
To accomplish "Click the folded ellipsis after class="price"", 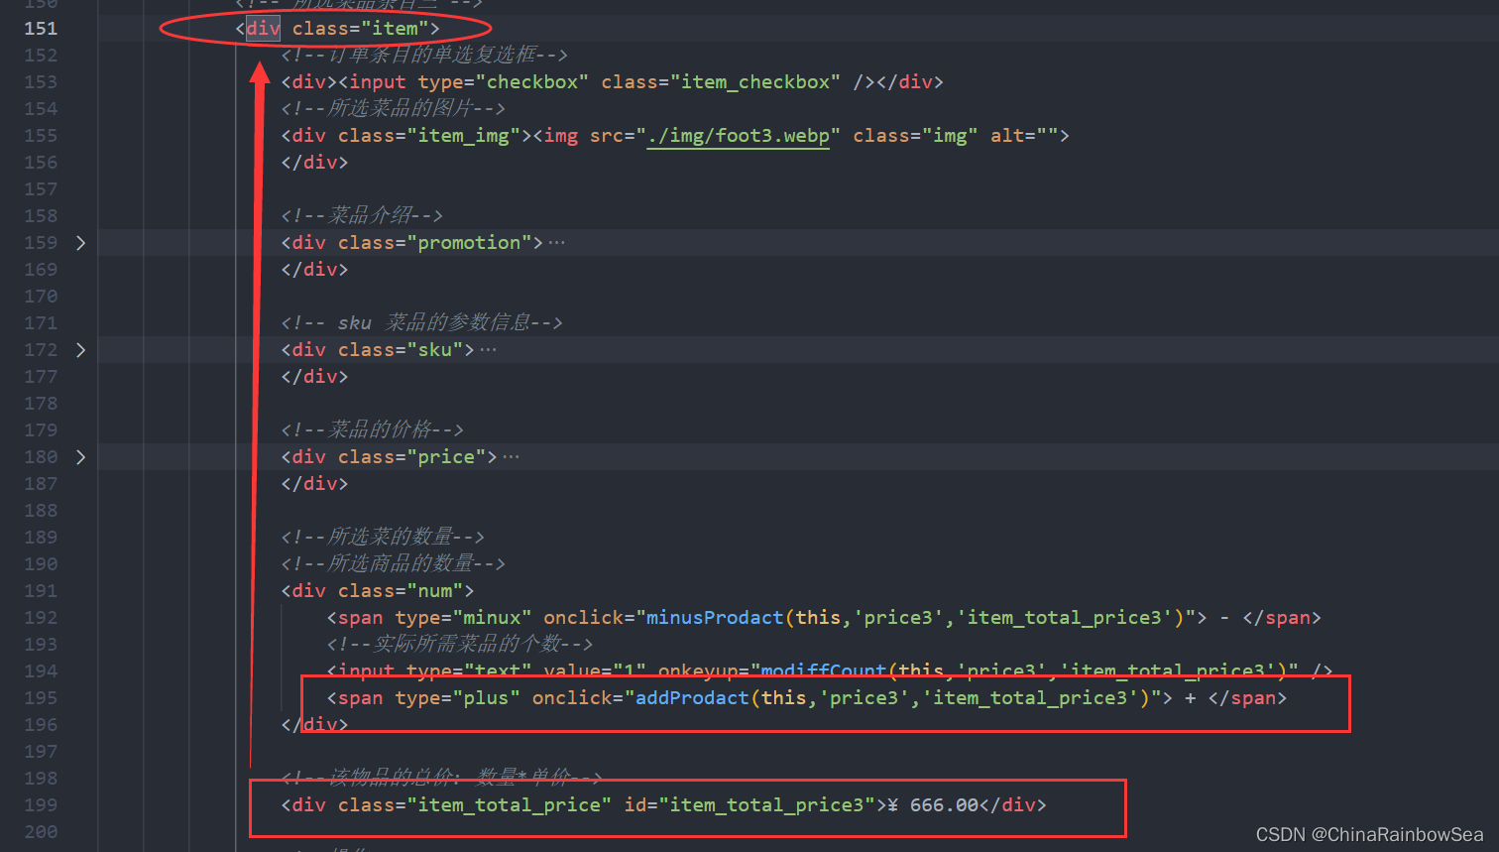I will coord(511,457).
